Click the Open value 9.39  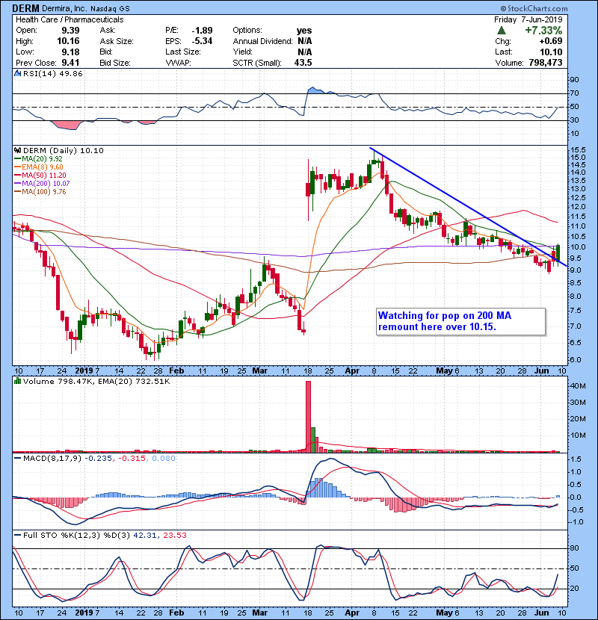click(x=70, y=31)
